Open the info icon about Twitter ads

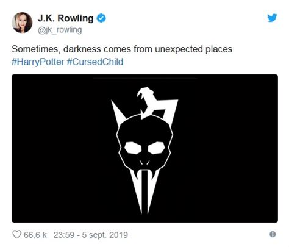tap(273, 234)
